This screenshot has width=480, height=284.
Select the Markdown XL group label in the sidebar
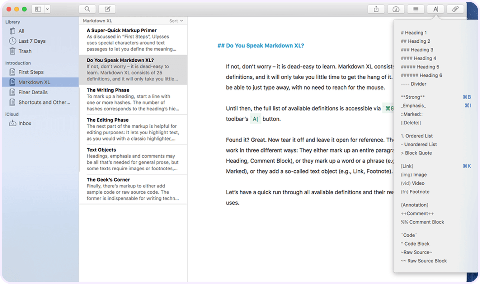point(34,82)
